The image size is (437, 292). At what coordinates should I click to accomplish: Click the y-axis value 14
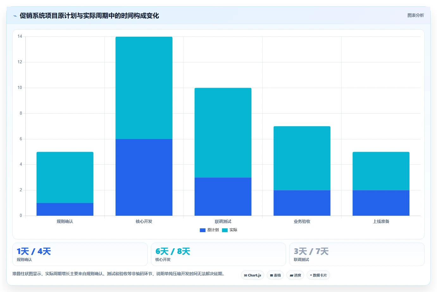click(x=20, y=36)
